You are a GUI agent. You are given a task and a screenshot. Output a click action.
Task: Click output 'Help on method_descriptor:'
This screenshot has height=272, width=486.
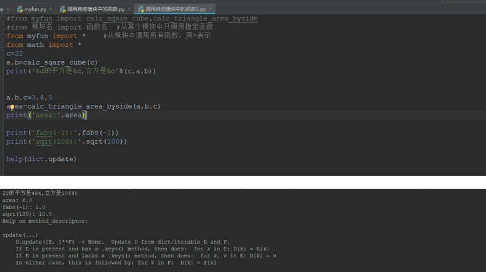(45, 221)
